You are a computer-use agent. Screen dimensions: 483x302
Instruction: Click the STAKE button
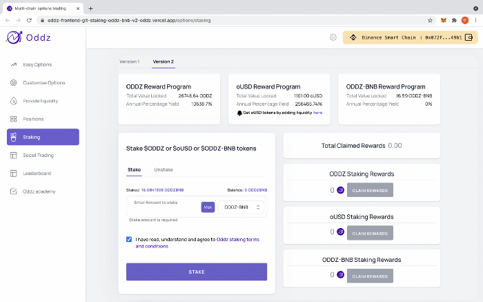click(197, 272)
